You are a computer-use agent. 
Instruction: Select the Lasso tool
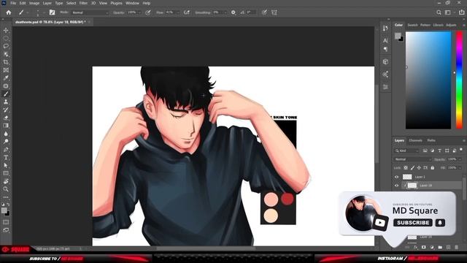(6, 46)
